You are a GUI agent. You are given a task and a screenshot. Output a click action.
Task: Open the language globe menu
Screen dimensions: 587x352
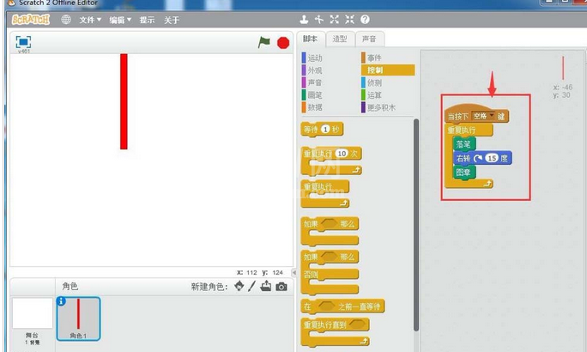66,20
